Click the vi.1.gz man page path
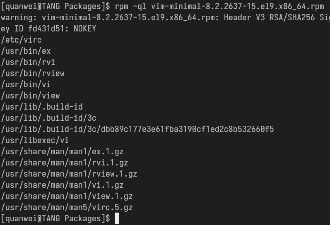Image resolution: width=330 pixels, height=225 pixels. coord(62,185)
